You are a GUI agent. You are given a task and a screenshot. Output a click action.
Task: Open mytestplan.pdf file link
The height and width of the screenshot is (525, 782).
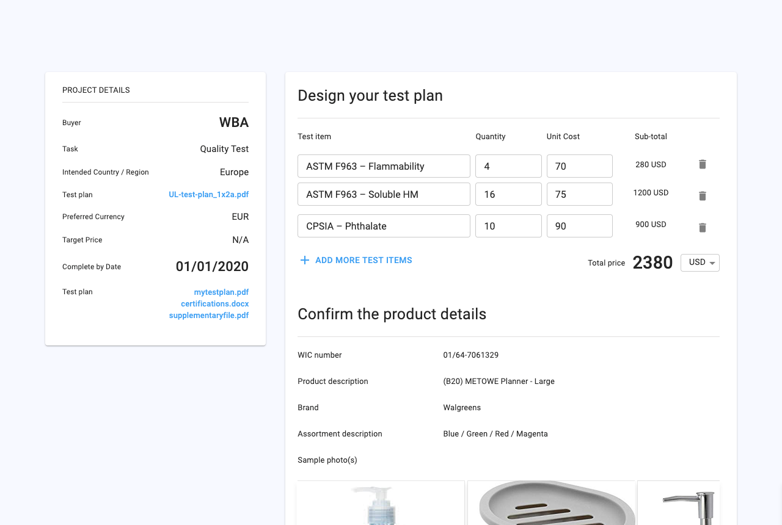point(221,292)
